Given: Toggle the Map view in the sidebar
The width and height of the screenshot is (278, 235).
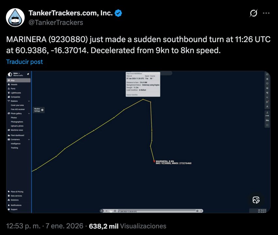Looking at the screenshot, I should (x=12, y=80).
